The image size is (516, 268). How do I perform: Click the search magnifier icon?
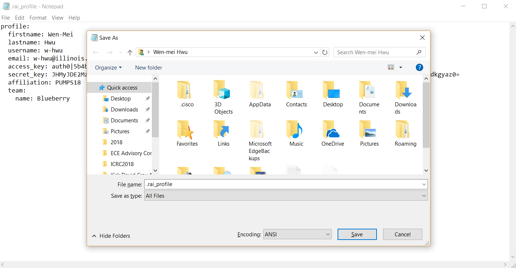click(419, 52)
